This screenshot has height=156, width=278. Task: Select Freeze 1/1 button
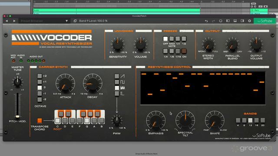pos(178,39)
